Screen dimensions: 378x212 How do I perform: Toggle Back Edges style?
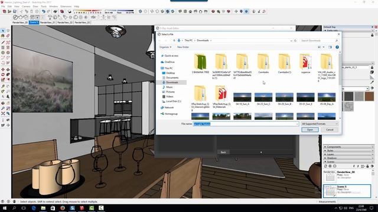tap(145, 12)
